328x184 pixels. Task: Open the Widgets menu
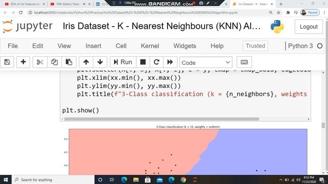pyautogui.click(x=184, y=46)
